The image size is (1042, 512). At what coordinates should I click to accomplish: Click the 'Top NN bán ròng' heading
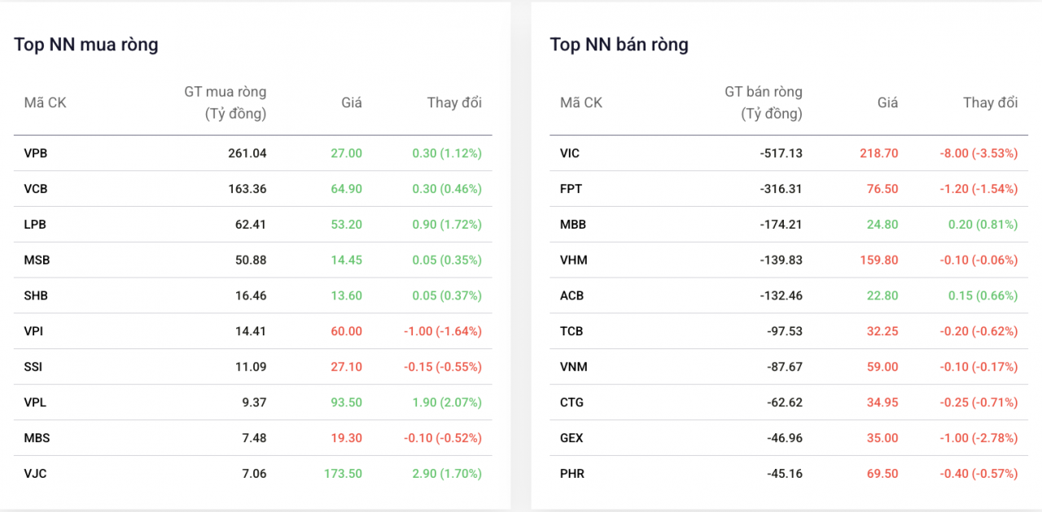pos(620,44)
